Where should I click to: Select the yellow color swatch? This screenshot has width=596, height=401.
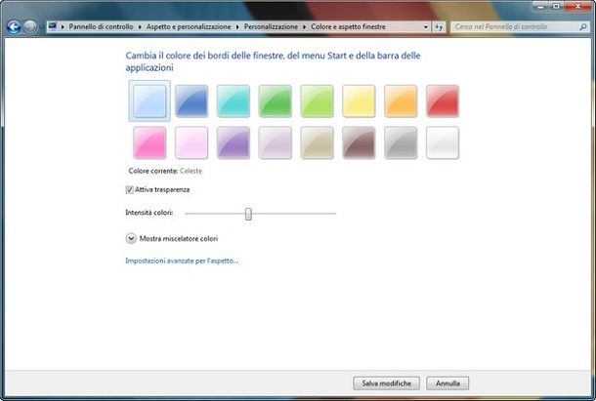(359, 100)
